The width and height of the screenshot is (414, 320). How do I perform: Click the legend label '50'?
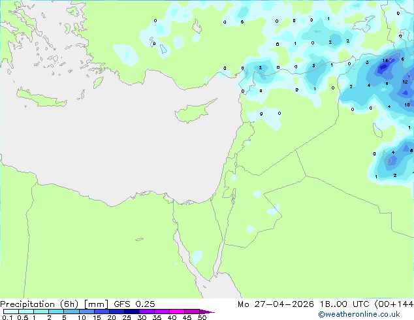pyautogui.click(x=202, y=317)
